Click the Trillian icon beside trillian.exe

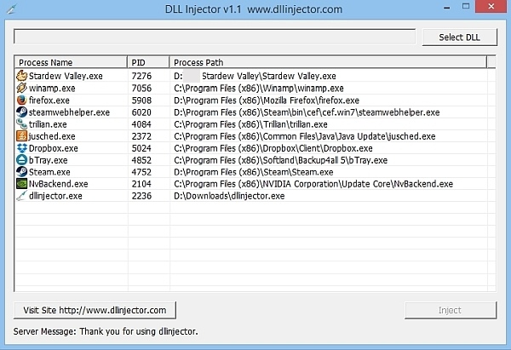click(21, 124)
